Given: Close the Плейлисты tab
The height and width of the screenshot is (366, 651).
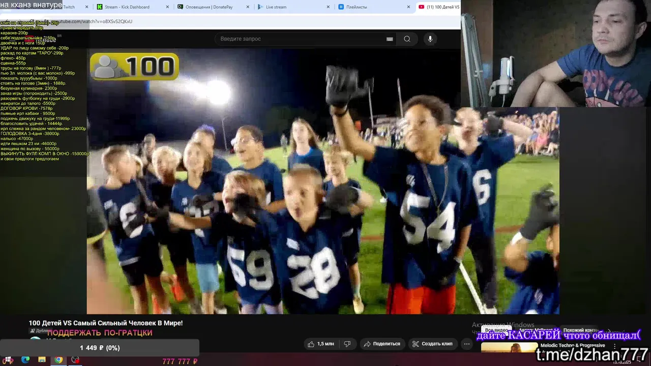Looking at the screenshot, I should click(x=408, y=7).
